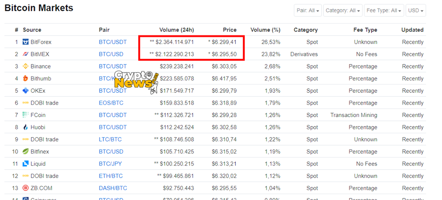Open Huobi BTC/USDT pair link
442x200 pixels.
click(x=113, y=127)
